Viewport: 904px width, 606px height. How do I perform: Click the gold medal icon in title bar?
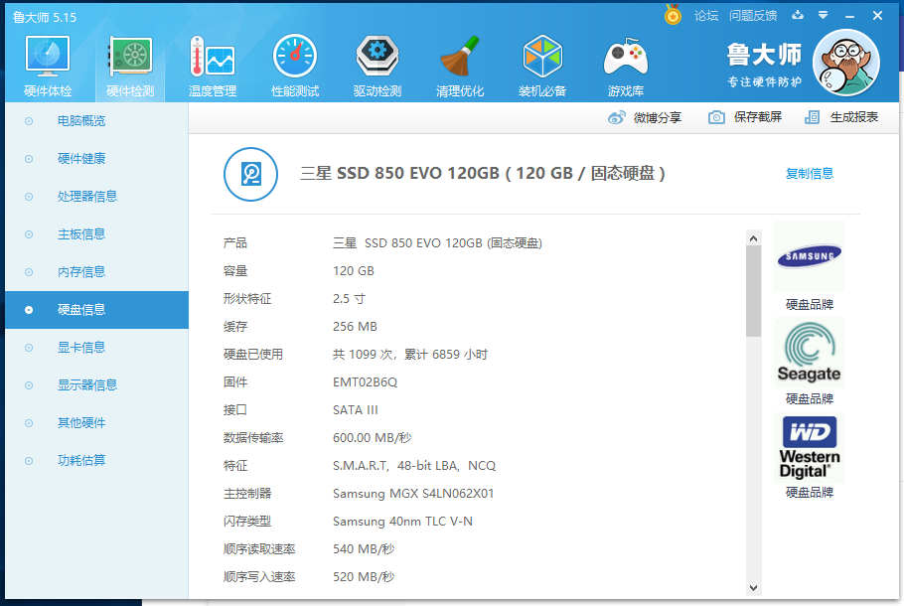tap(673, 15)
